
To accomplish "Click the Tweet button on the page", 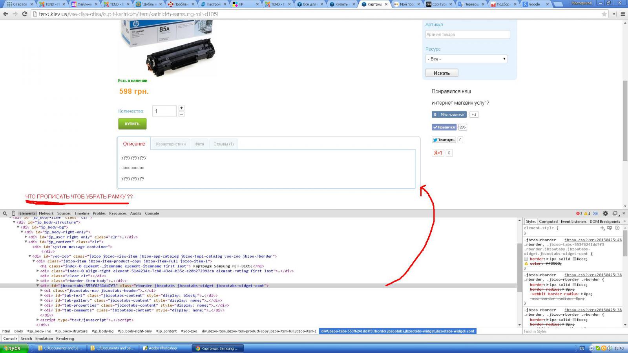I will click(444, 140).
